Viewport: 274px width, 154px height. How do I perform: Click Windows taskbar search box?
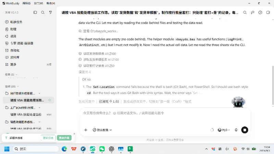(x=36, y=149)
